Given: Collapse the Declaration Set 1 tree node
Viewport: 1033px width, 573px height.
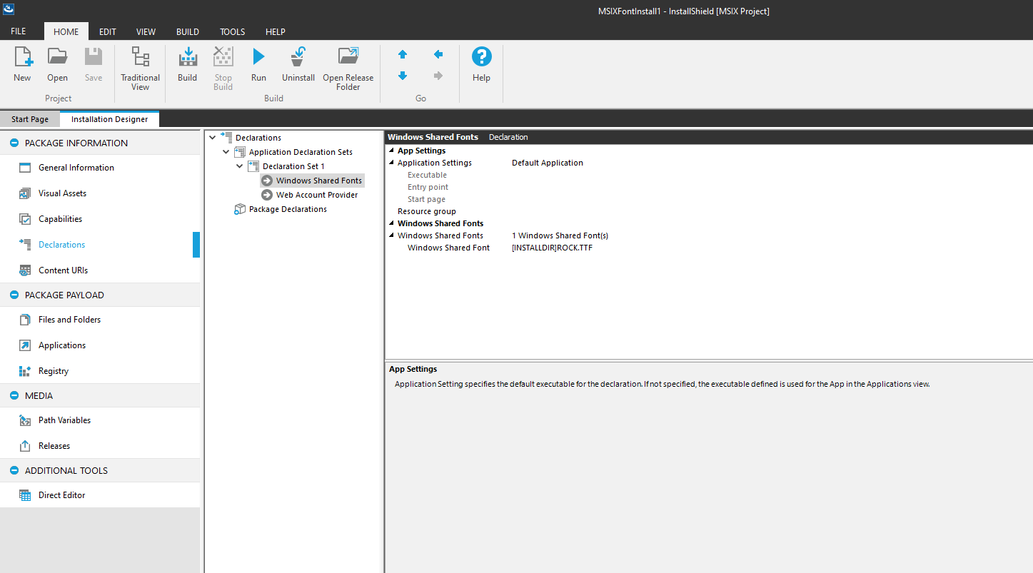Looking at the screenshot, I should coord(240,166).
